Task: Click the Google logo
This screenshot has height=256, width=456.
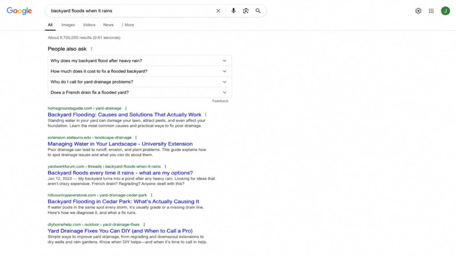Action: coord(19,11)
